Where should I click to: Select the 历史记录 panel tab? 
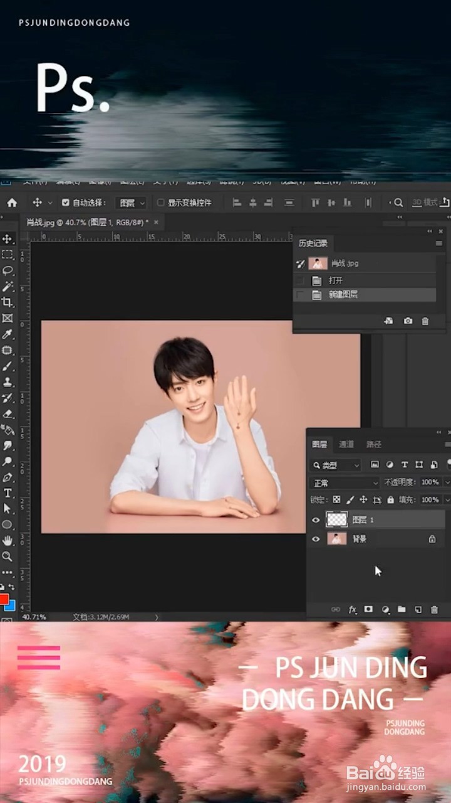[313, 243]
